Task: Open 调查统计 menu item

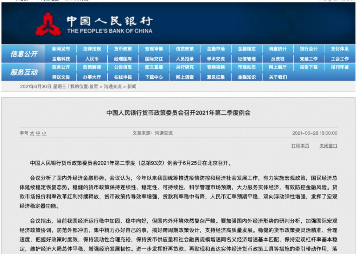Action: click(278, 49)
